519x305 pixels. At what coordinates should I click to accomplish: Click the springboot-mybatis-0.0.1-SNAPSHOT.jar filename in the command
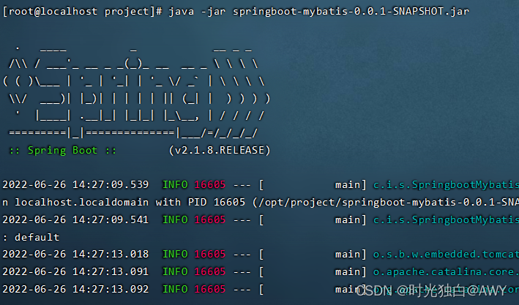(351, 12)
